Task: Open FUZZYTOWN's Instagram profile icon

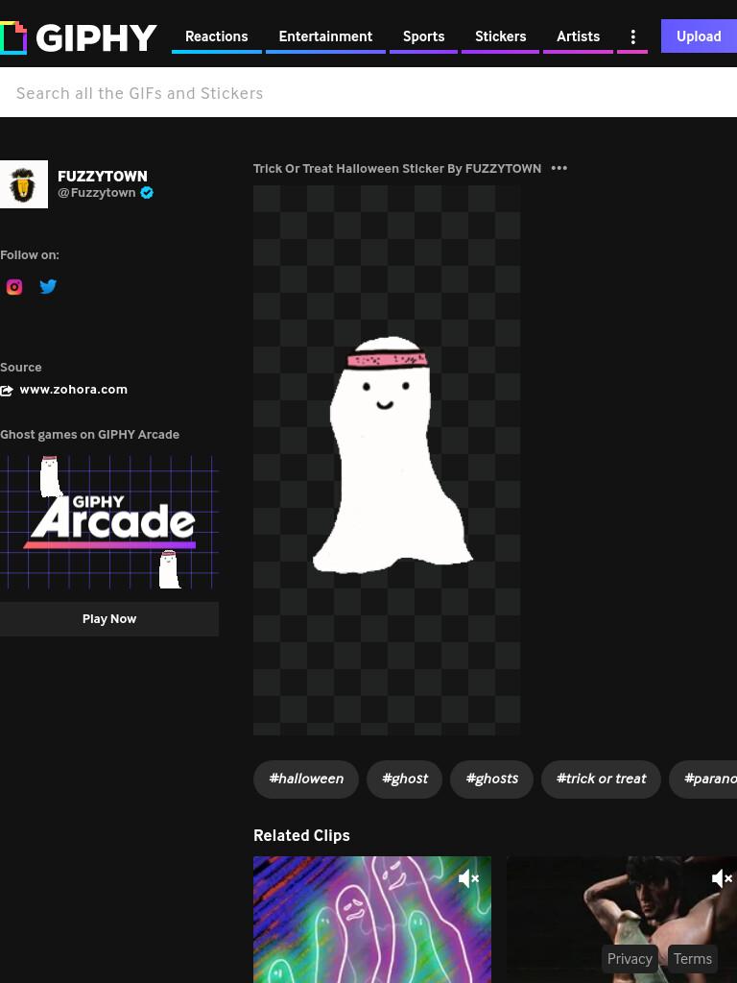Action: click(14, 287)
